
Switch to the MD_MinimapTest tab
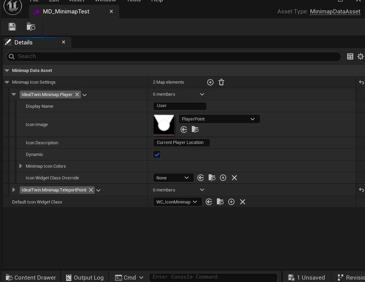(x=66, y=12)
